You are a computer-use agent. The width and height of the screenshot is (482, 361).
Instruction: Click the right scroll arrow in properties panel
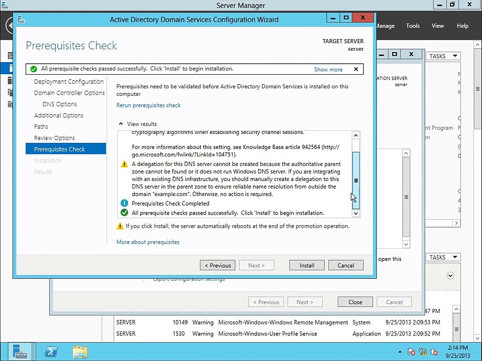(x=456, y=223)
